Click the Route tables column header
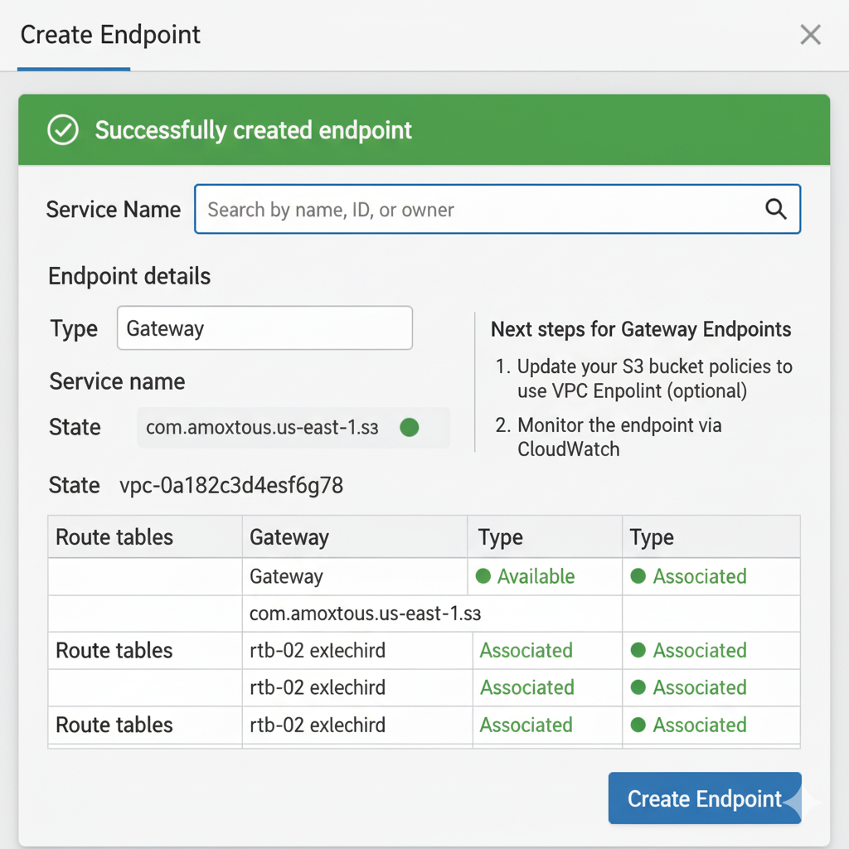 click(x=114, y=537)
